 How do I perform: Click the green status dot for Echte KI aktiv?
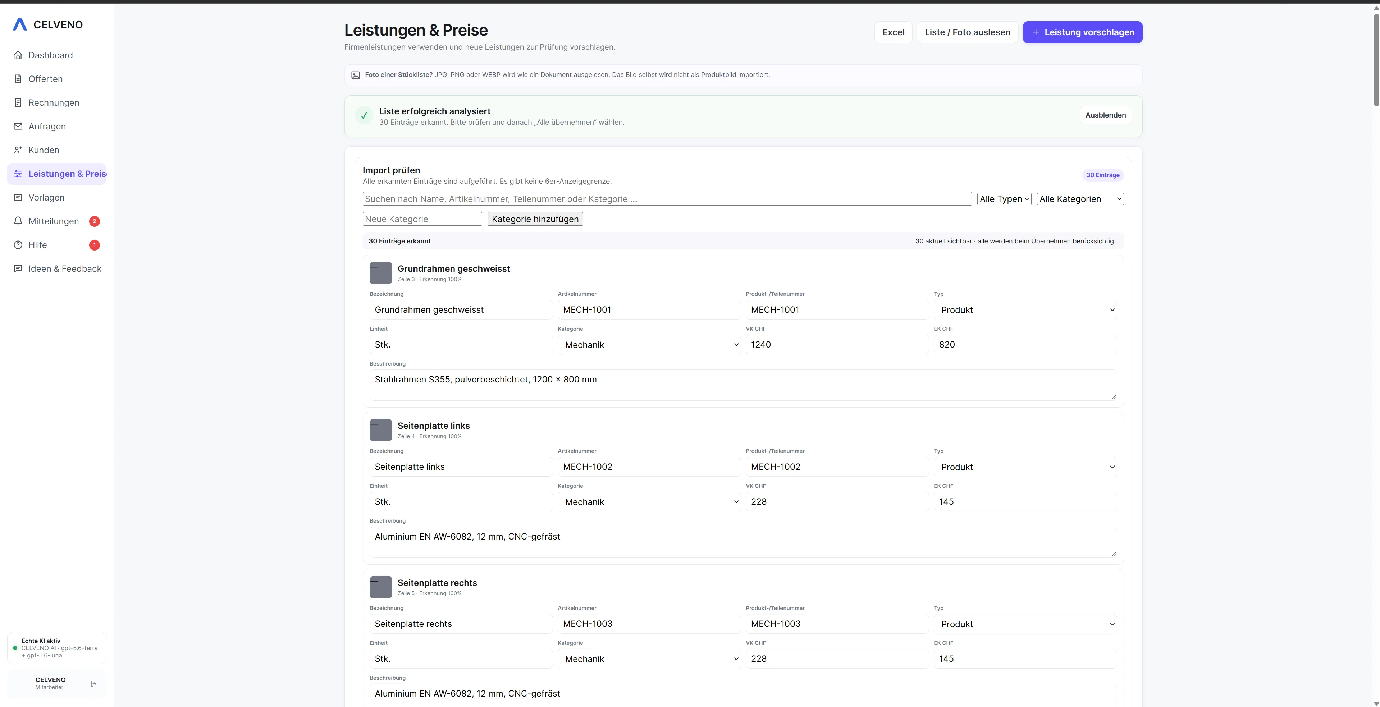(x=15, y=648)
